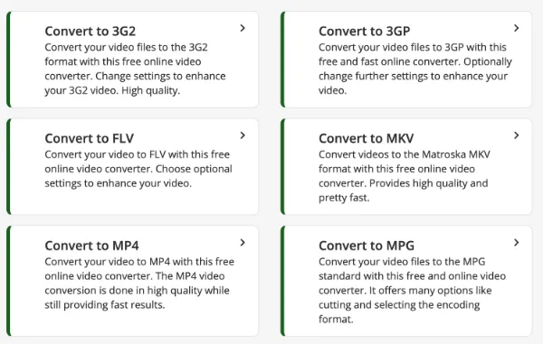This screenshot has width=543, height=344.
Task: Click the FLV card description paragraph
Action: [138, 169]
